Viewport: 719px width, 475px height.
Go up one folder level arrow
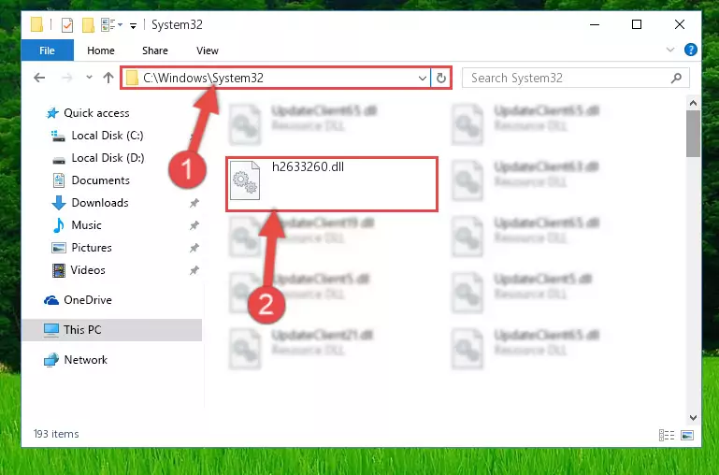108,78
